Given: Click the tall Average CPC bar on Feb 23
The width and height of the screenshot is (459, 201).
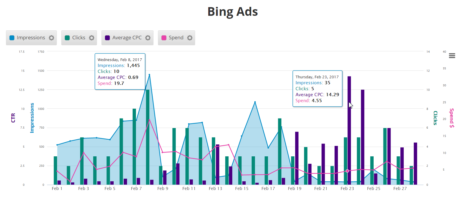Looking at the screenshot, I should coord(349,130).
